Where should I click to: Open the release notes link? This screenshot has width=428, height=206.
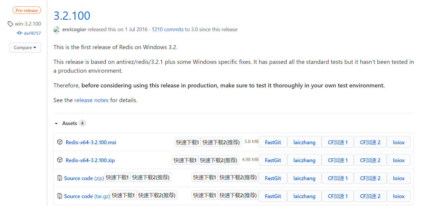(91, 100)
